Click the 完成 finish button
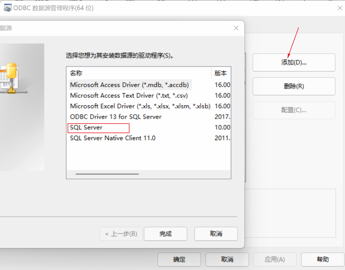Image resolution: width=345 pixels, height=270 pixels. [x=165, y=234]
